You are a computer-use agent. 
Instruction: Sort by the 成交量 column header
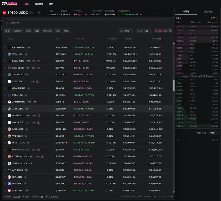click(x=129, y=38)
